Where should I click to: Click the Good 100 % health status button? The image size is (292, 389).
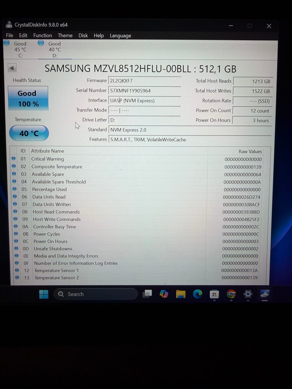[x=28, y=98]
